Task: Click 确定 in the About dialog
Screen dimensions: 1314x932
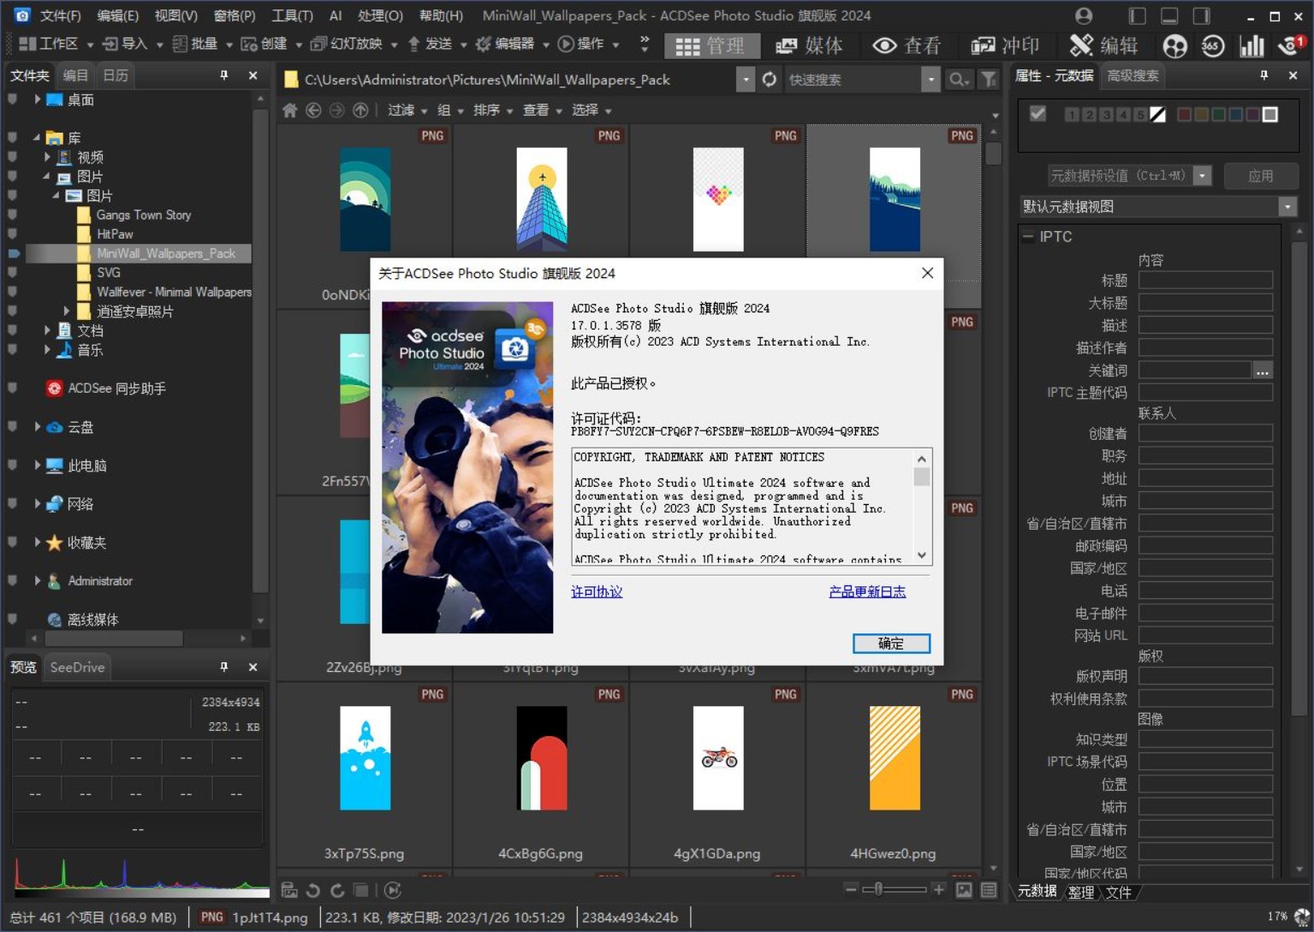Action: click(x=891, y=643)
